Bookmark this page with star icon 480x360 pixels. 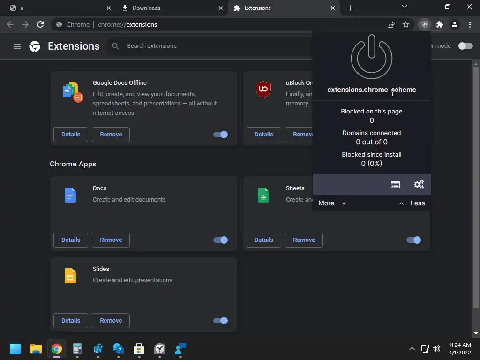pyautogui.click(x=406, y=24)
